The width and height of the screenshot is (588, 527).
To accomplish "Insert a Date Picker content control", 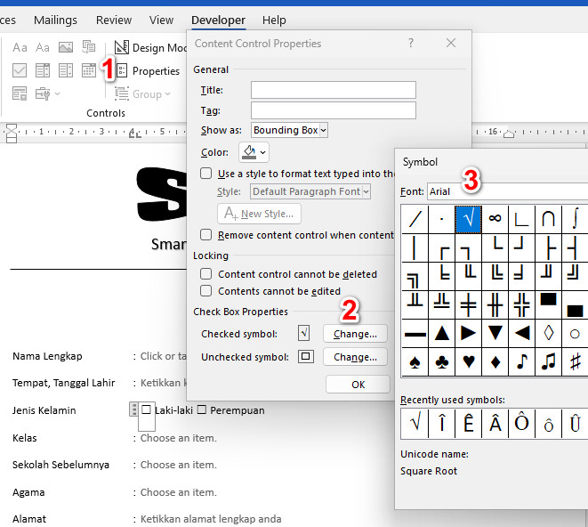I will [x=89, y=70].
